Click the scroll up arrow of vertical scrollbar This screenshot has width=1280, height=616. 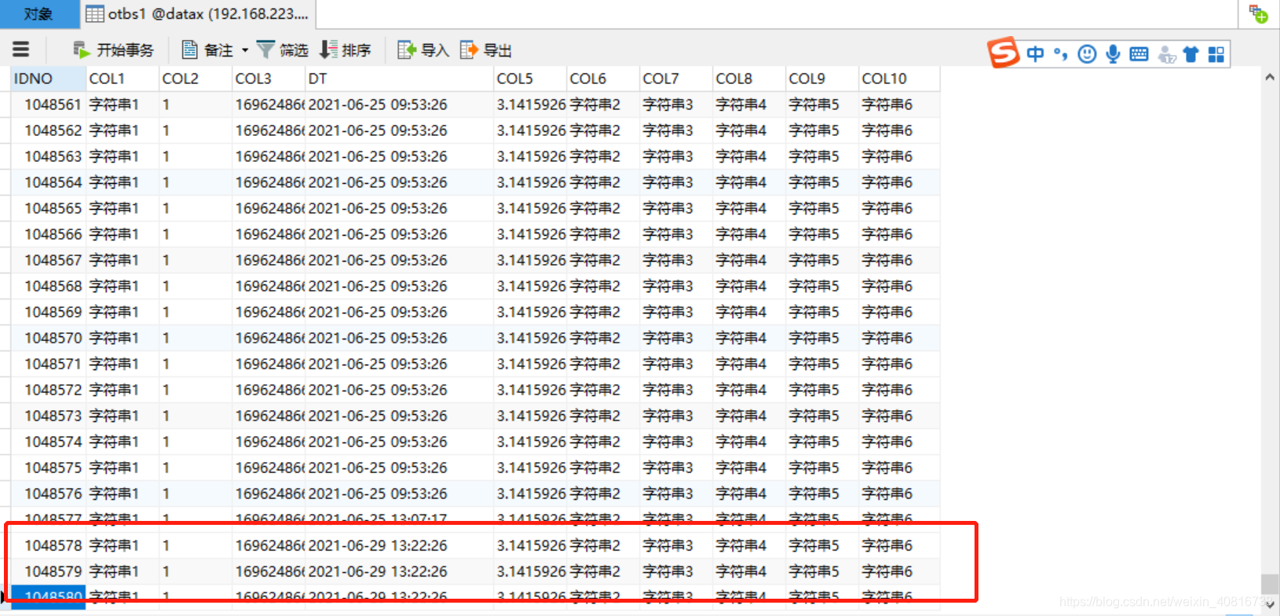[x=1270, y=77]
